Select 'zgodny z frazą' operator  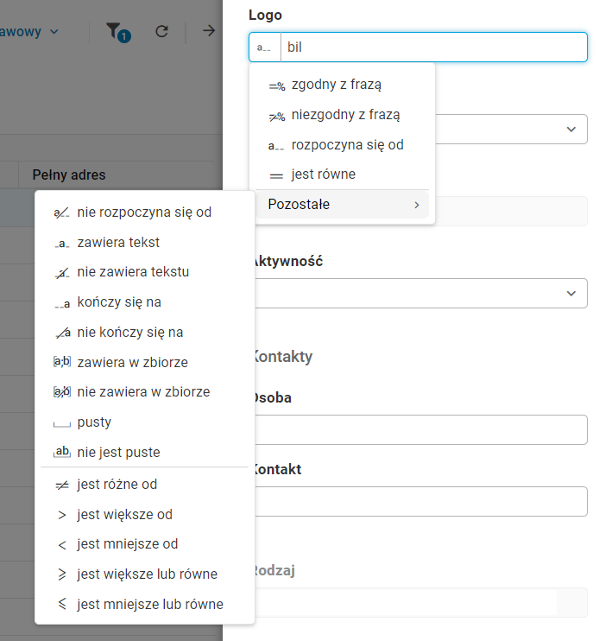click(336, 85)
